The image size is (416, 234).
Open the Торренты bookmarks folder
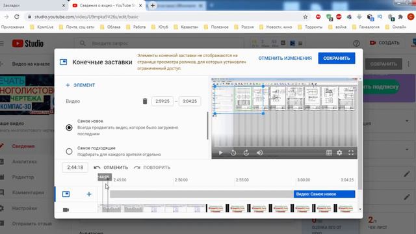click(311, 27)
